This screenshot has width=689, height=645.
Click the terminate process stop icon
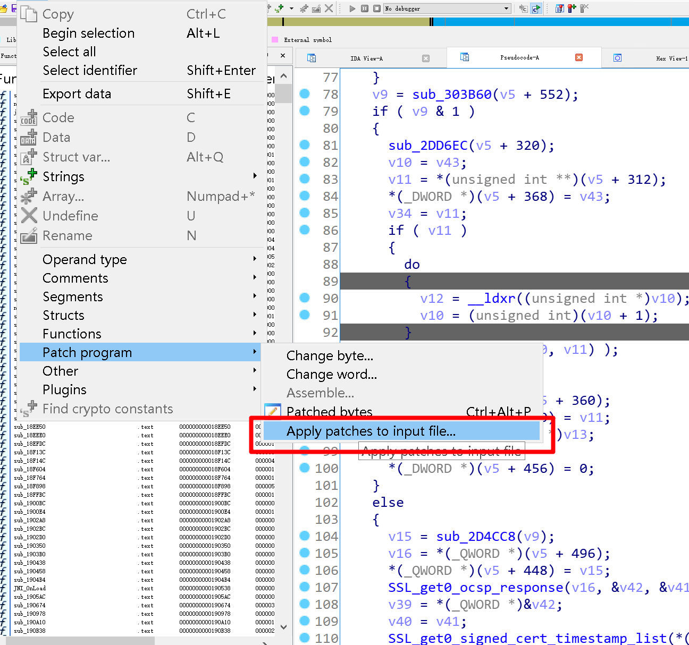[x=376, y=9]
